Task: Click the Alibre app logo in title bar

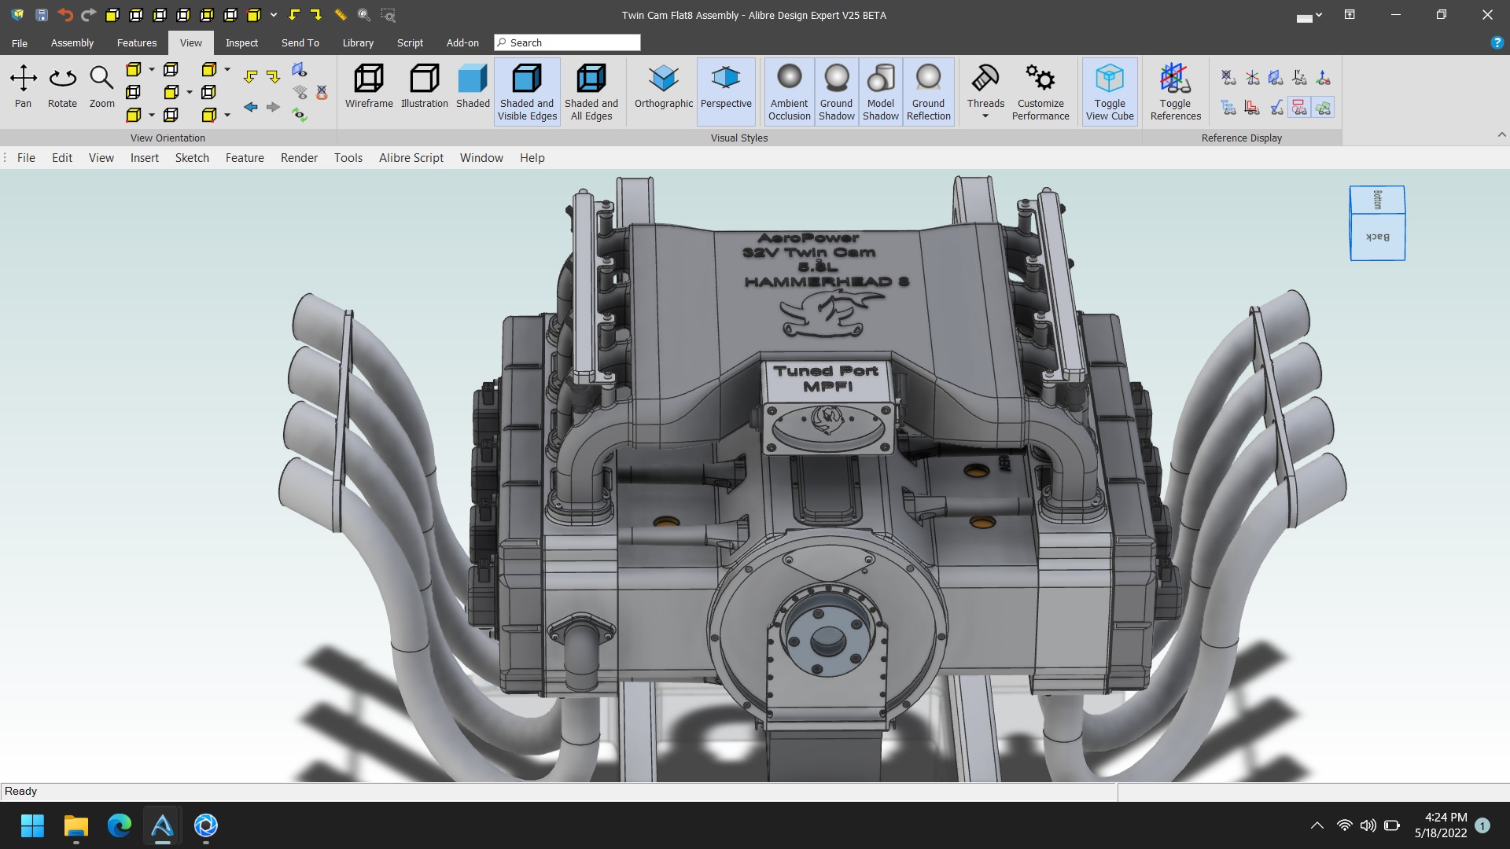Action: pos(17,15)
